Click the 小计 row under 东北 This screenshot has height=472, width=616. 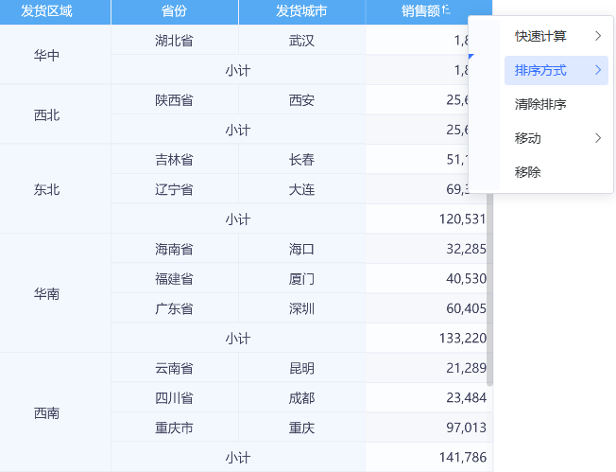click(238, 219)
